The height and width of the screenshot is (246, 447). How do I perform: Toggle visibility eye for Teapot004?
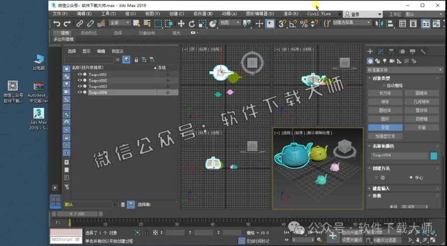tap(80, 92)
